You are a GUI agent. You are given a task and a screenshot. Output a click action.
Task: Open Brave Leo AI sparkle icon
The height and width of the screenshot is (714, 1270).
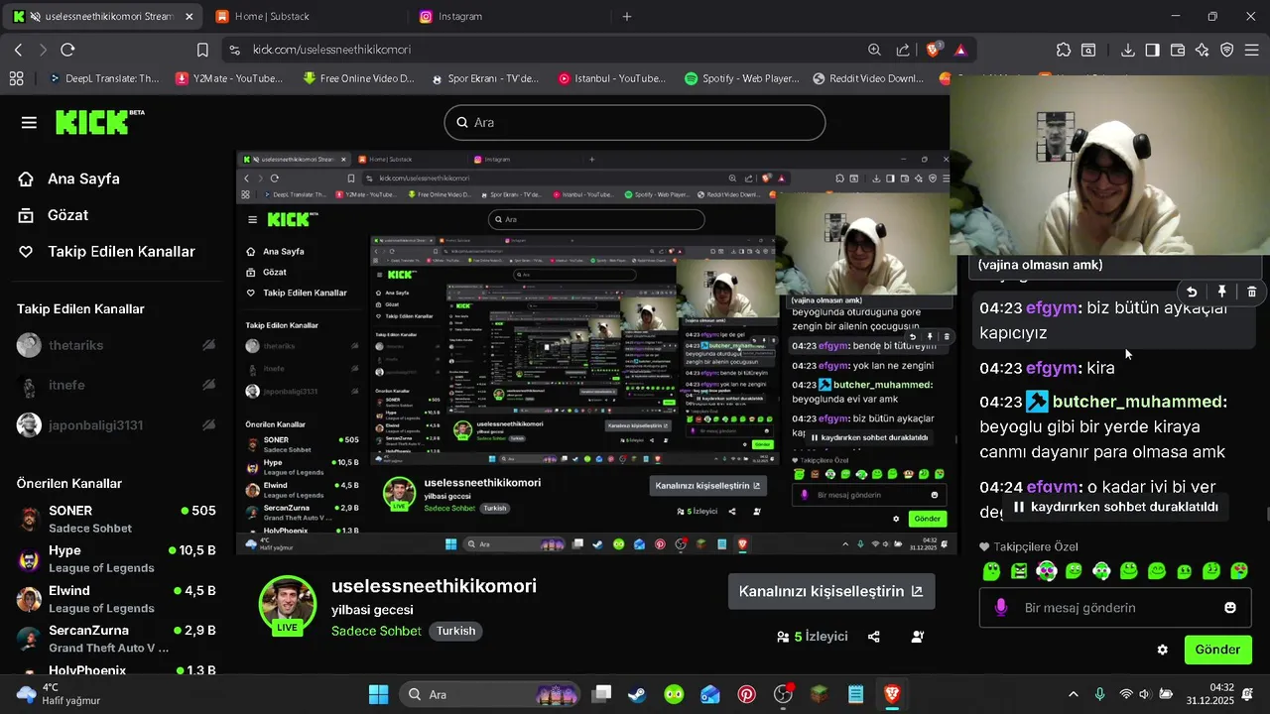[x=1203, y=50]
